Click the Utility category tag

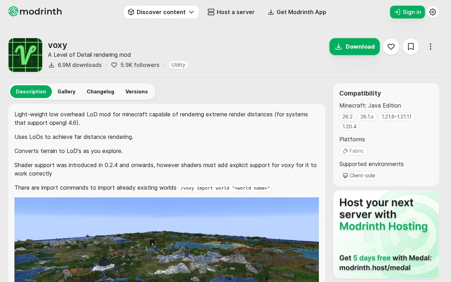178,65
